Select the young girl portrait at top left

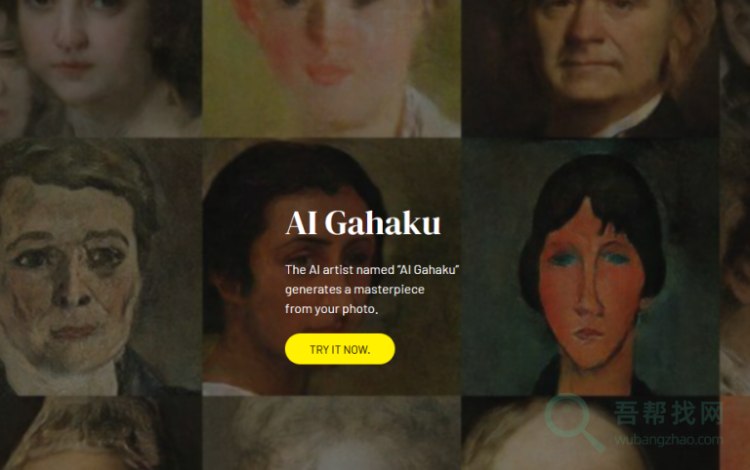click(x=101, y=68)
